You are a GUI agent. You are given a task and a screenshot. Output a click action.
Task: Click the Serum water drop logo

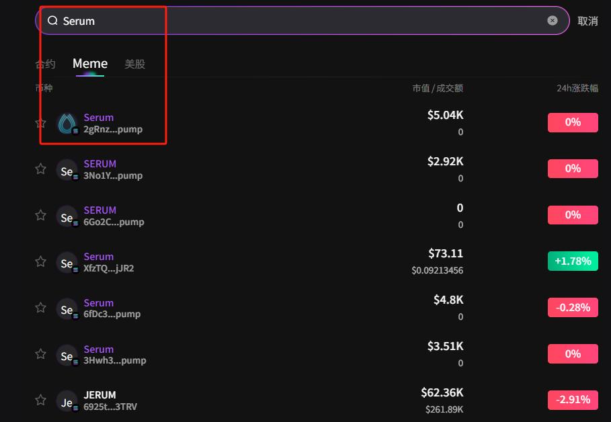tap(67, 123)
